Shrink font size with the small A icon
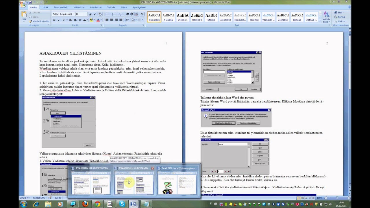The height and width of the screenshot is (208, 370). point(95,14)
